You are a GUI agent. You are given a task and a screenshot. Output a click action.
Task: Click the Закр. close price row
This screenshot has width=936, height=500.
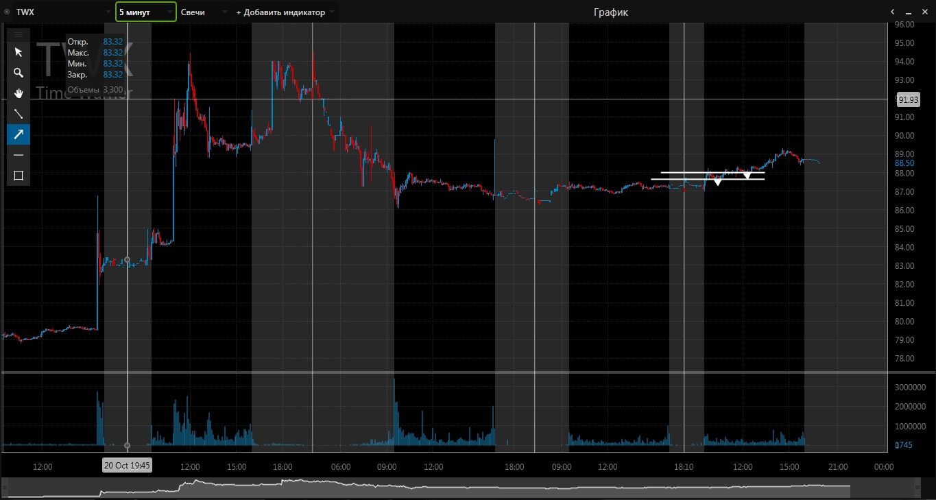95,75
